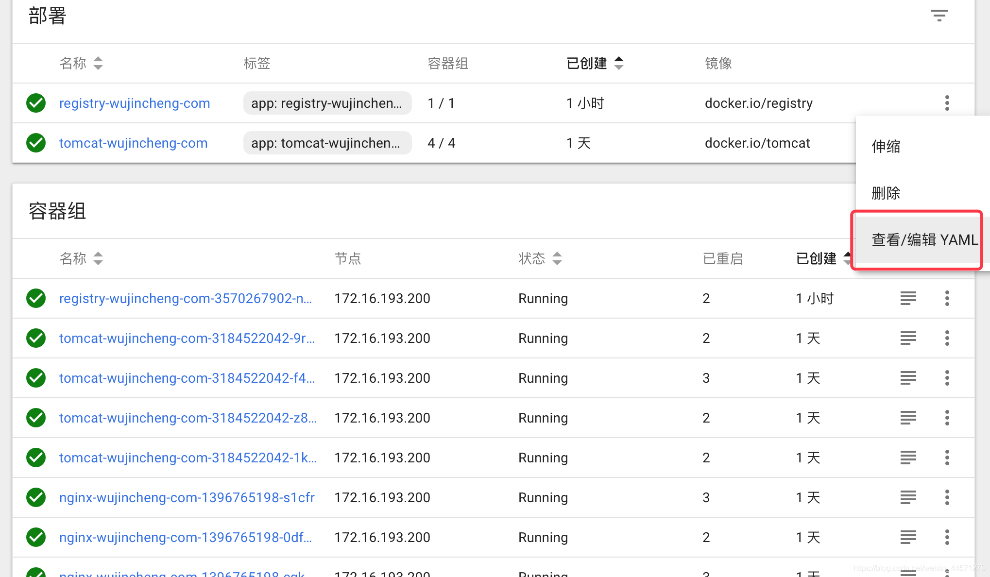Sort pods by 状态 (Status) column
This screenshot has width=990, height=577.
pos(540,258)
